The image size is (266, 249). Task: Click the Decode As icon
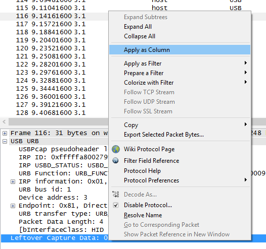pyautogui.click(x=116, y=194)
